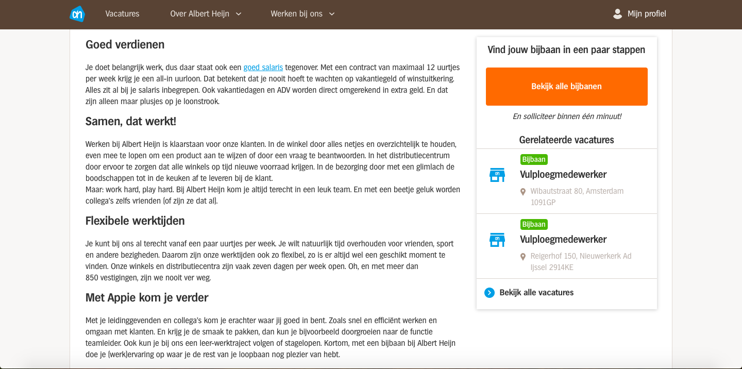Image resolution: width=742 pixels, height=369 pixels.
Task: Click Bijbaan tag on the Reigerhof vacancy
Action: 534,224
